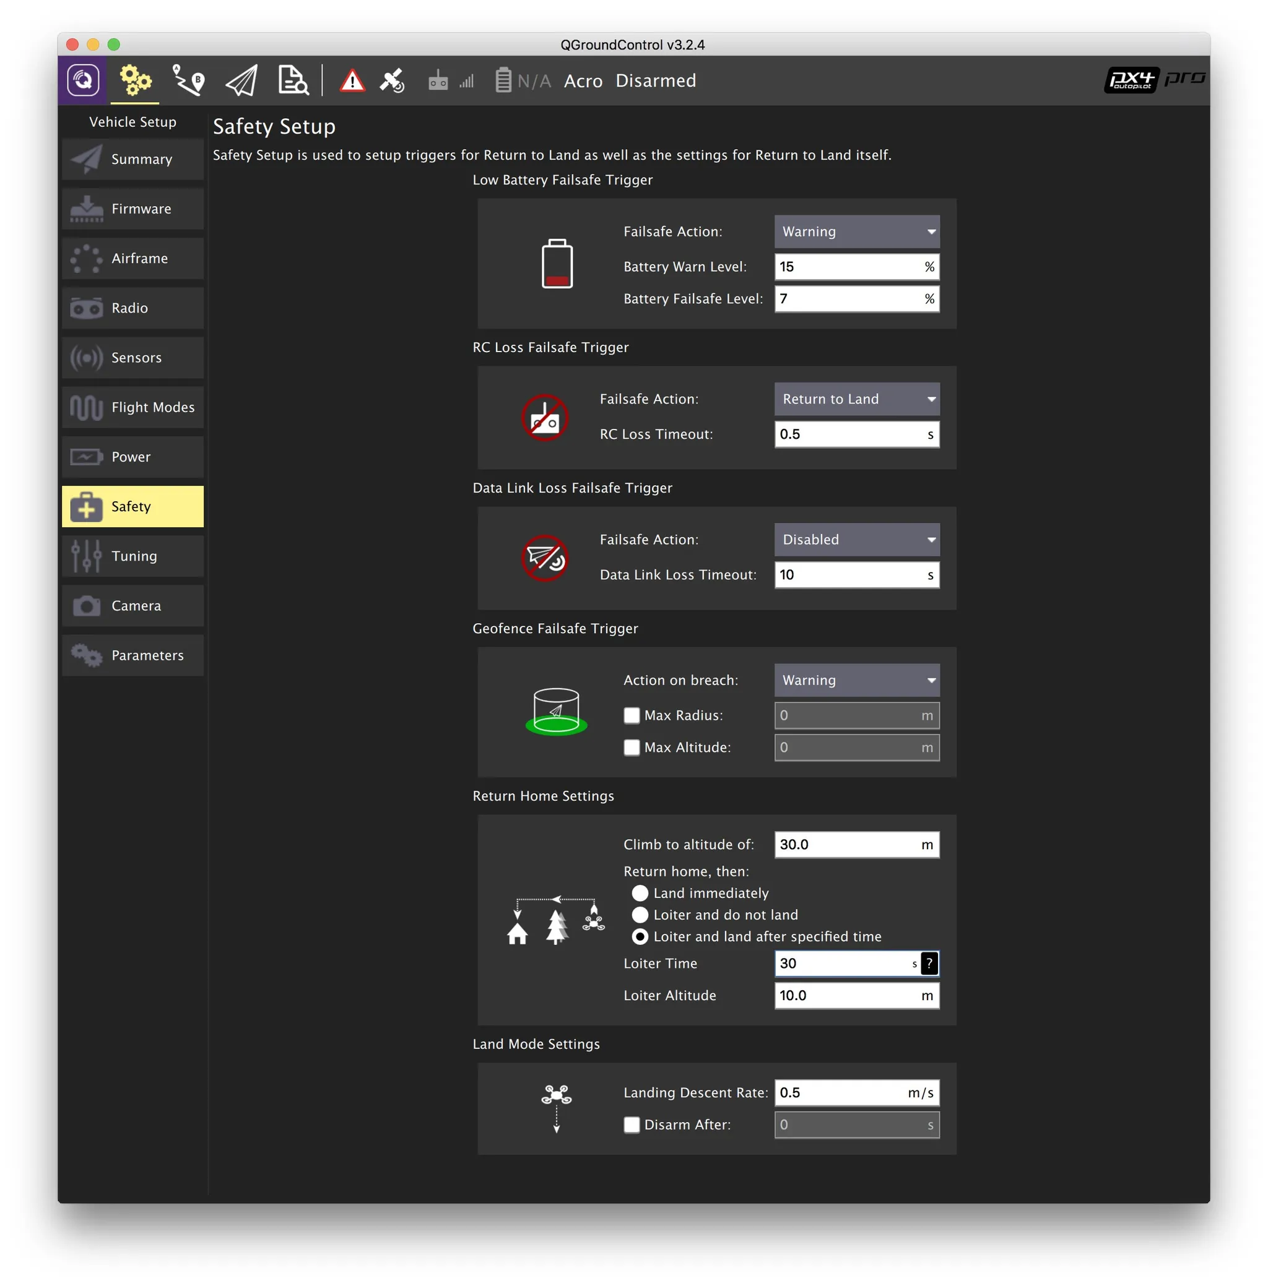Screen dimensions: 1268x1286
Task: Go to the Parameters section
Action: tap(133, 655)
